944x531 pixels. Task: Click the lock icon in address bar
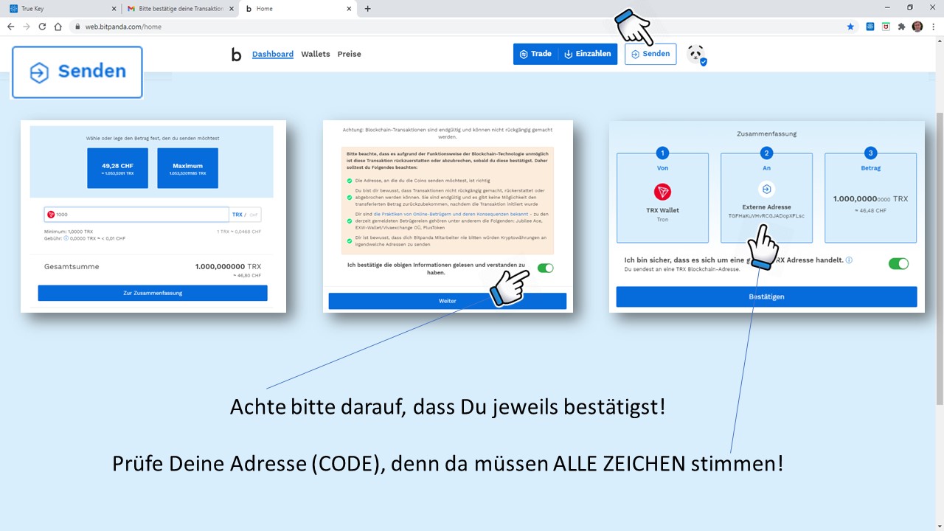click(x=77, y=27)
